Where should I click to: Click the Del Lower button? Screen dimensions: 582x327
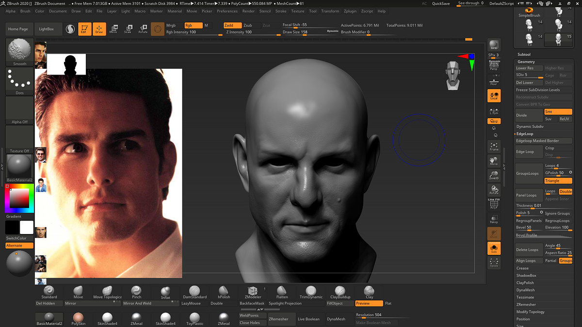[528, 83]
